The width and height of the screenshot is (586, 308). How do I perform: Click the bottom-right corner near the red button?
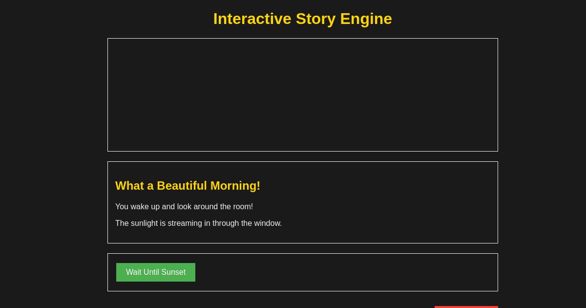pos(466,306)
